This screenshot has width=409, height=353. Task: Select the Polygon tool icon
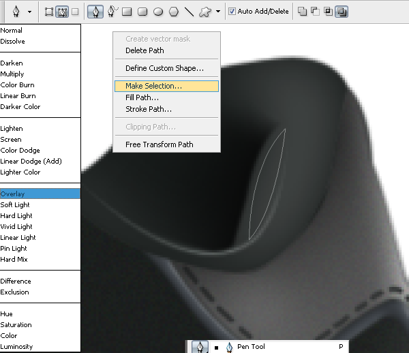coord(174,12)
